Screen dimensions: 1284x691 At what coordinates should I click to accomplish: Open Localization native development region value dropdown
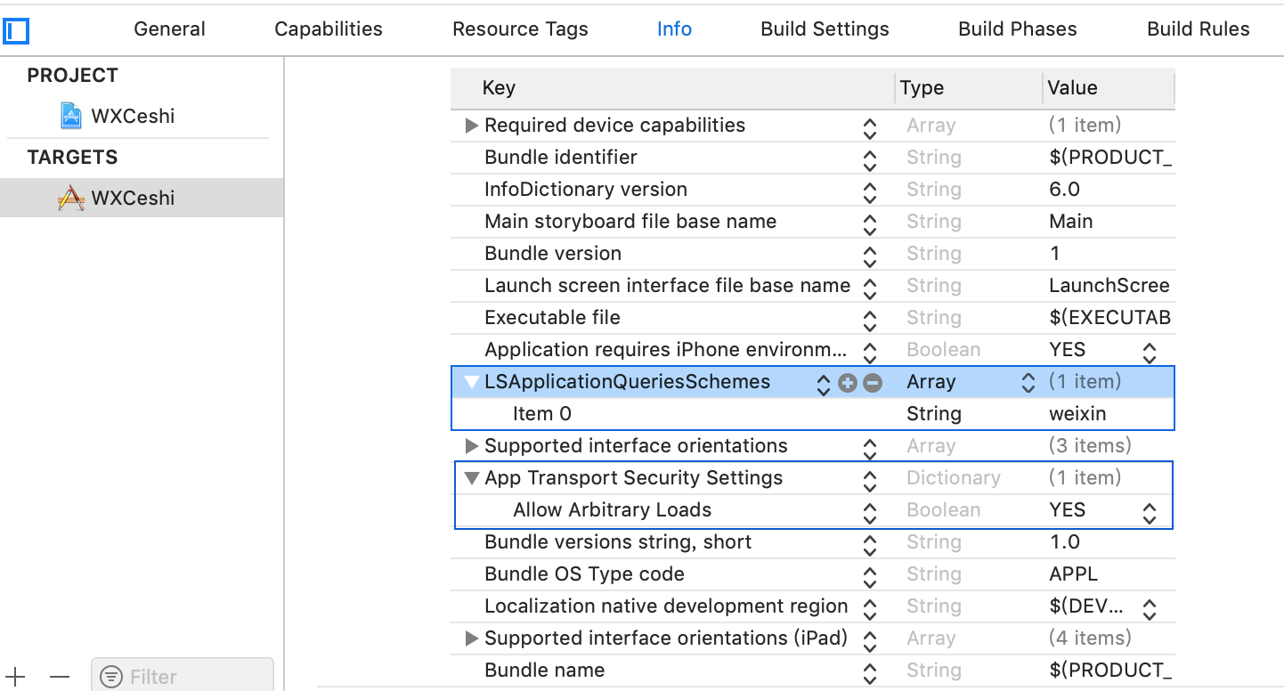click(1150, 609)
